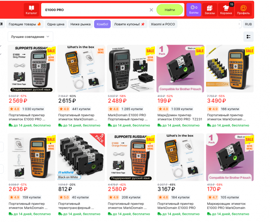
Task: Open the MarkDomain E1000 PRO product title priced 2 489 ₽
Action: 128,117
